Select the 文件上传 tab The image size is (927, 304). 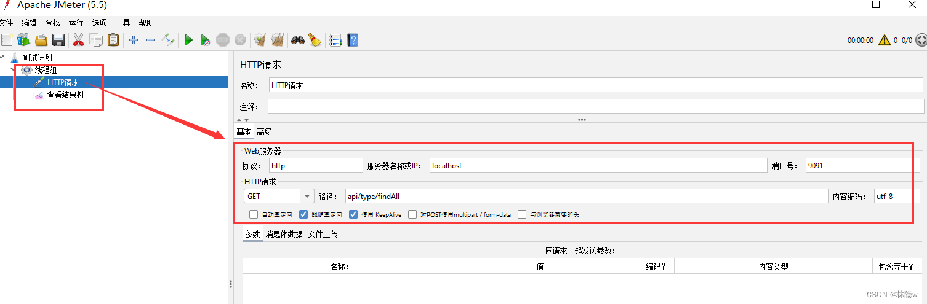(323, 234)
